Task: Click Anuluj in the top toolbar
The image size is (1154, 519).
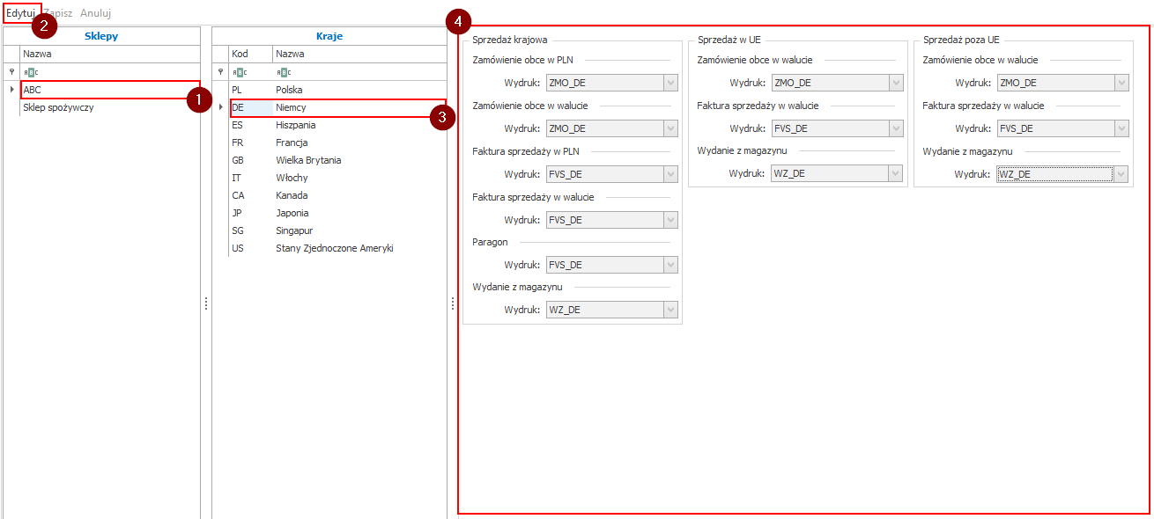Action: click(x=95, y=13)
